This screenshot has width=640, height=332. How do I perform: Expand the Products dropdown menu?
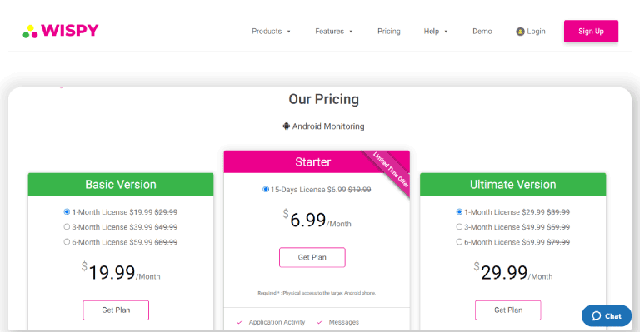coord(271,32)
